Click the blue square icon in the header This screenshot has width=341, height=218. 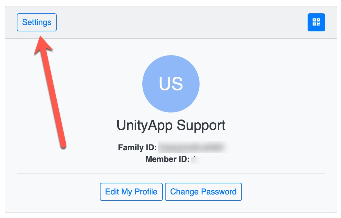[x=316, y=22]
